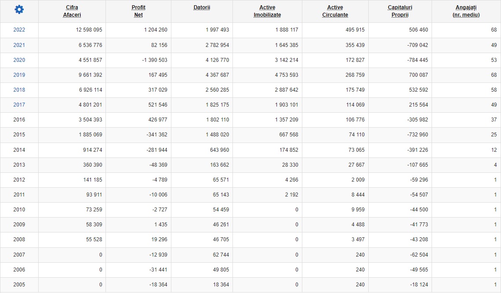The image size is (501, 293).
Task: Select turnover value 58 309
Action: click(x=94, y=225)
